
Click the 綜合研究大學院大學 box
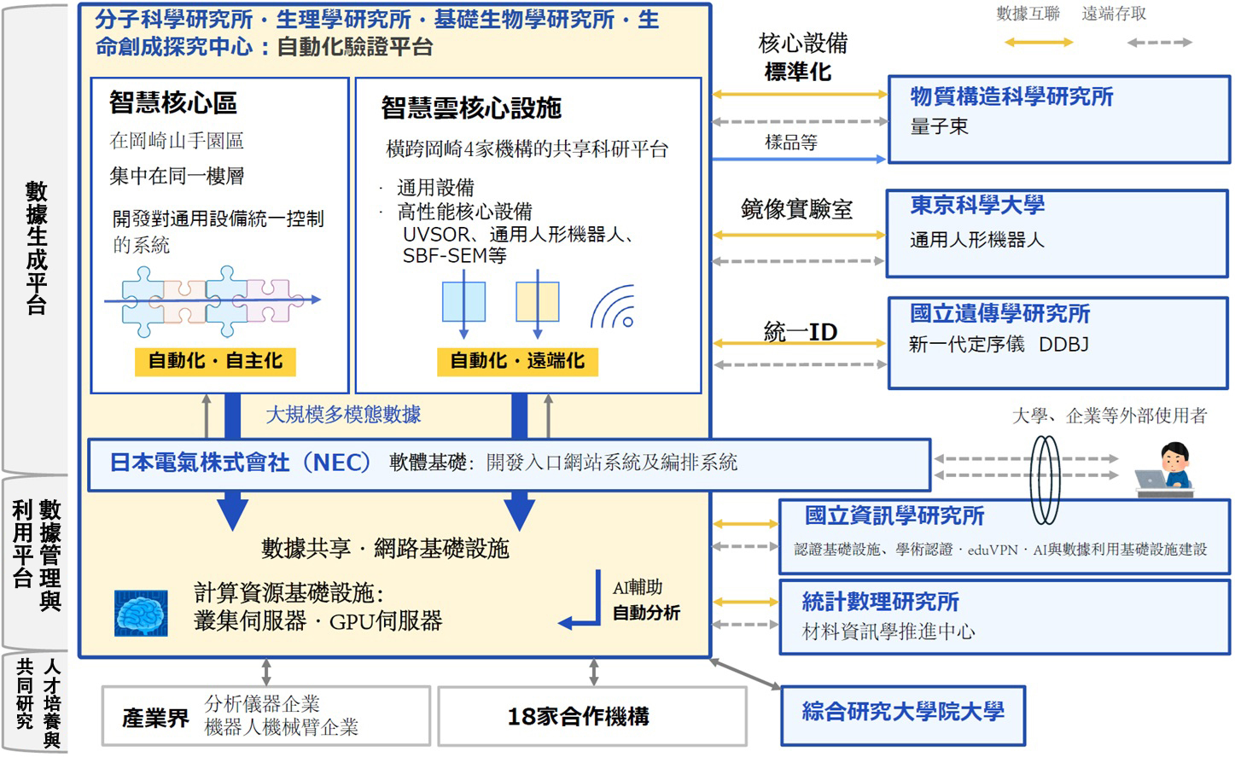tap(903, 715)
